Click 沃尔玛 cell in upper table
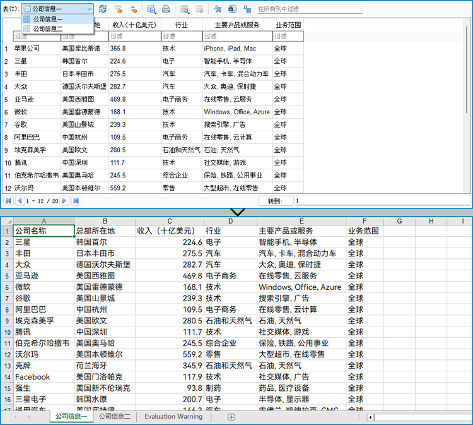Image resolution: width=473 pixels, height=425 pixels. click(x=37, y=188)
